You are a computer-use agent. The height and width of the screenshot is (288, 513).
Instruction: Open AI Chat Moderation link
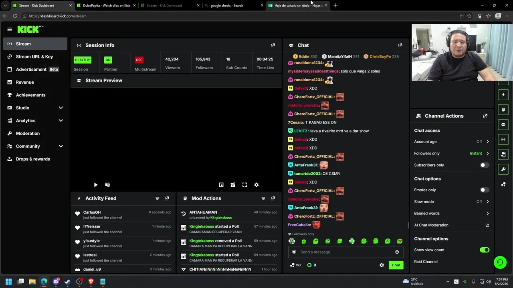452,225
